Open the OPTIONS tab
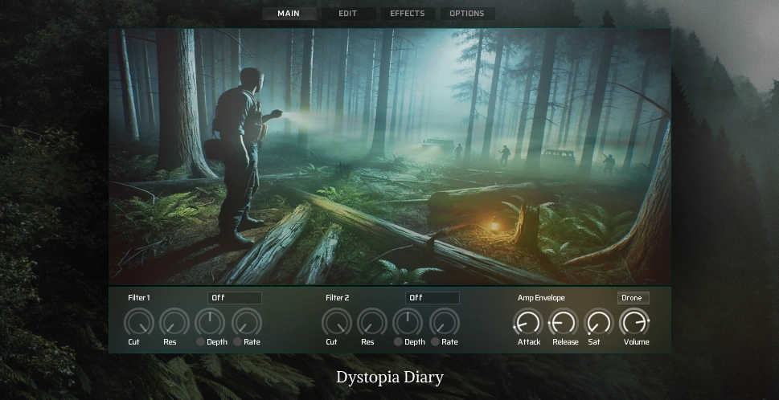Screen dimensions: 779x400 pos(466,14)
